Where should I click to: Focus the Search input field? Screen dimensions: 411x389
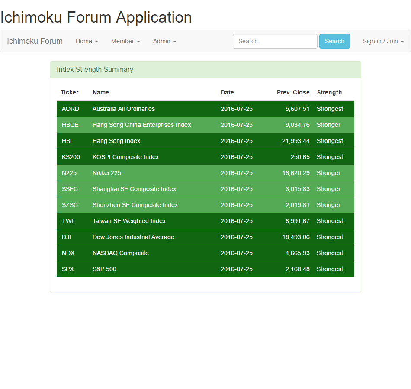[x=275, y=41]
